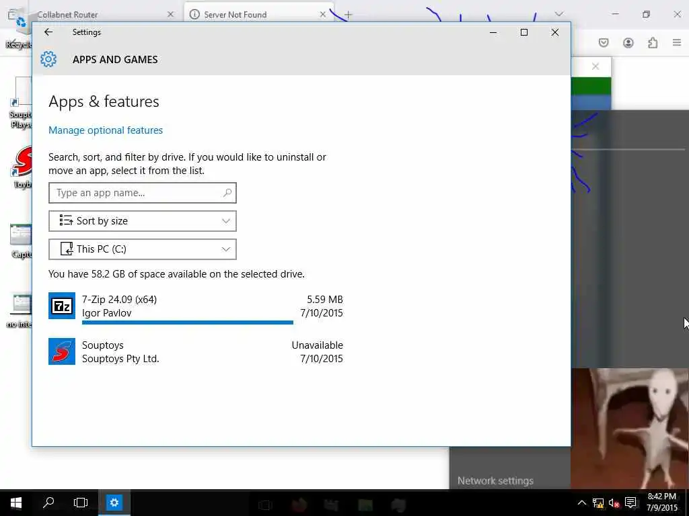Image resolution: width=689 pixels, height=516 pixels.
Task: Click in the Type an app name field
Action: tap(143, 193)
